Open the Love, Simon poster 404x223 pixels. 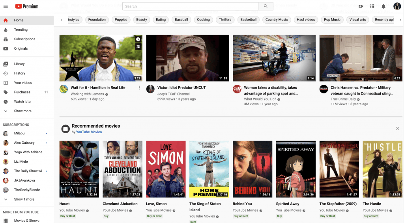166,169
